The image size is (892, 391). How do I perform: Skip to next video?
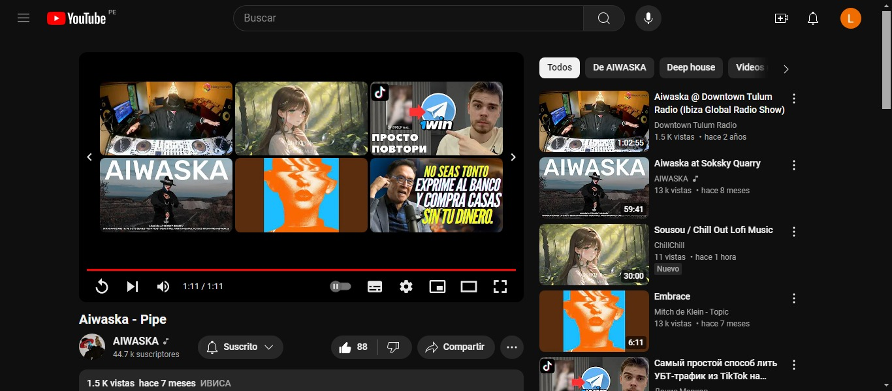click(133, 287)
